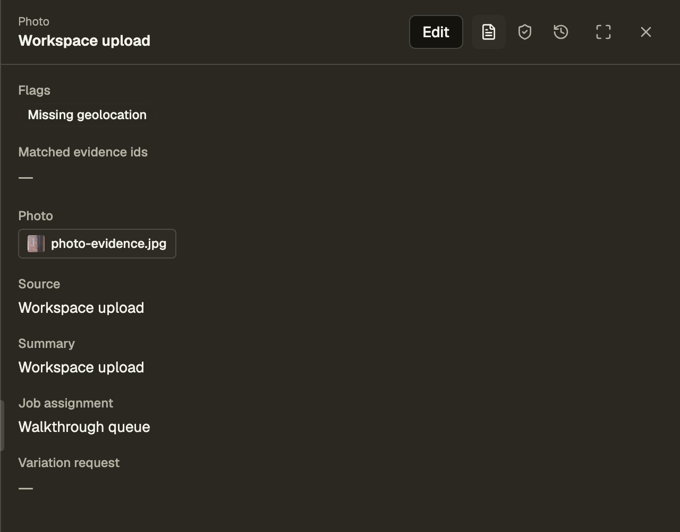This screenshot has height=532, width=680.
Task: Click the Missing geolocation flag tag
Action: pos(87,115)
